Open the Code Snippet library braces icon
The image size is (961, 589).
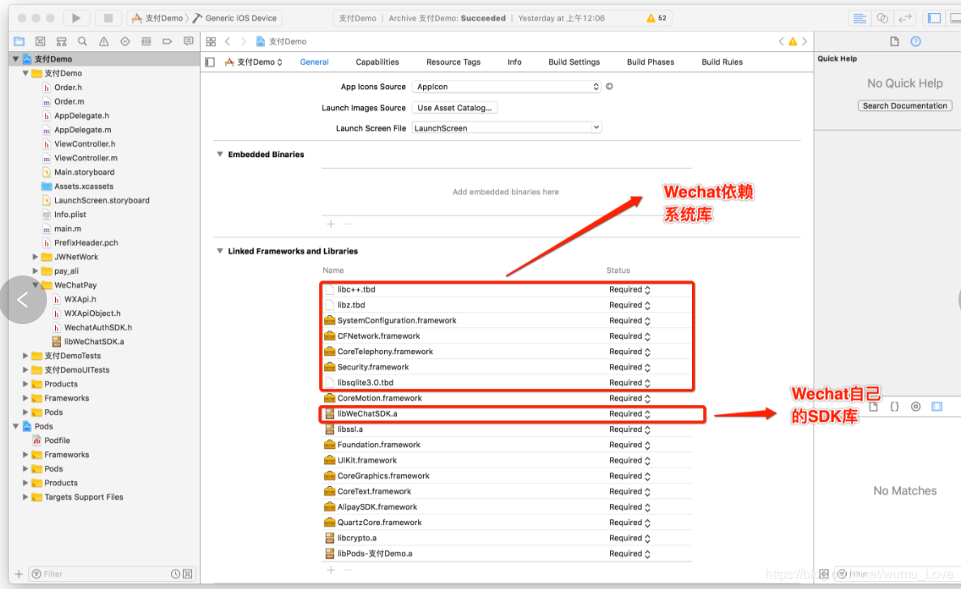click(x=895, y=407)
